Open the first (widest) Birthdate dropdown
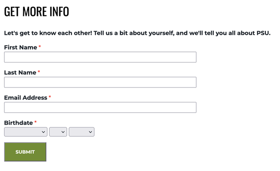Screen dimensions: 280x171 (26, 132)
